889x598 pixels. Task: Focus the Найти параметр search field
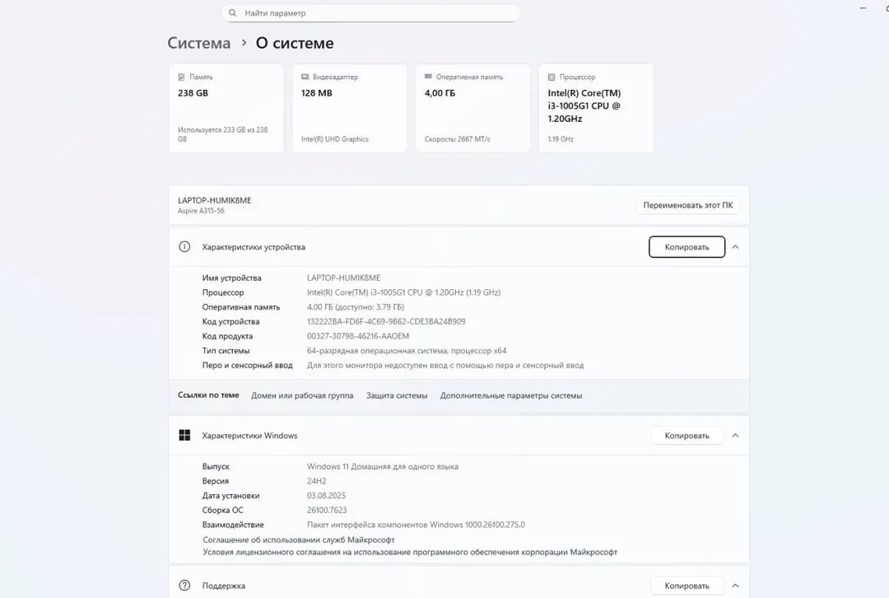[x=370, y=12]
